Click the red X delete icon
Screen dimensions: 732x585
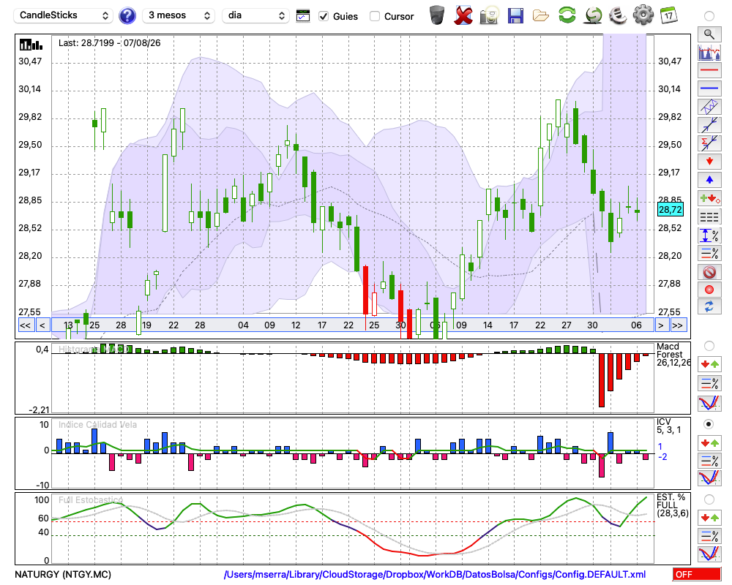click(x=463, y=15)
